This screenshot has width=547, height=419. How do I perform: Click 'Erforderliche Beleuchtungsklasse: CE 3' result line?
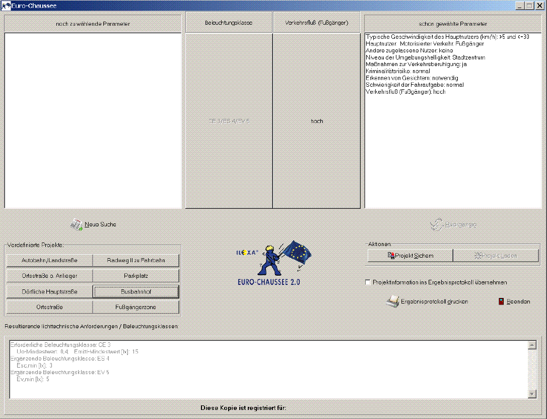60,344
